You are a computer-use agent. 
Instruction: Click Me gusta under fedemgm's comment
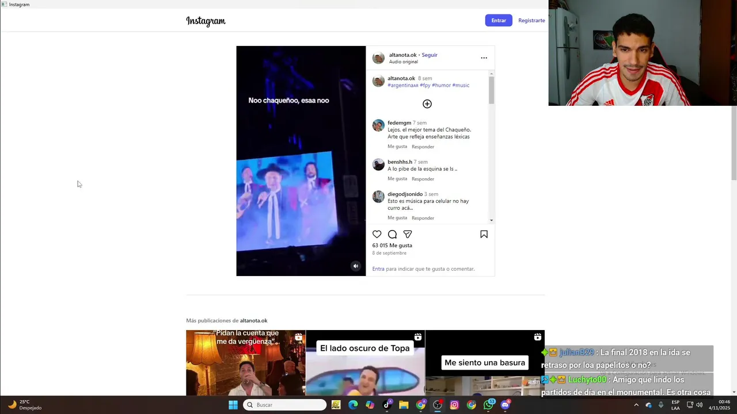pyautogui.click(x=397, y=147)
